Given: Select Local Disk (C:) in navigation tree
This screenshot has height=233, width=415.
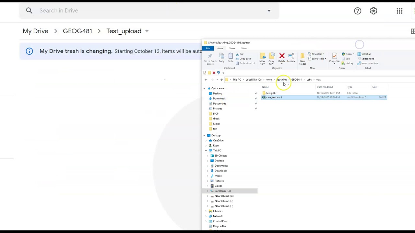Looking at the screenshot, I should (x=223, y=191).
